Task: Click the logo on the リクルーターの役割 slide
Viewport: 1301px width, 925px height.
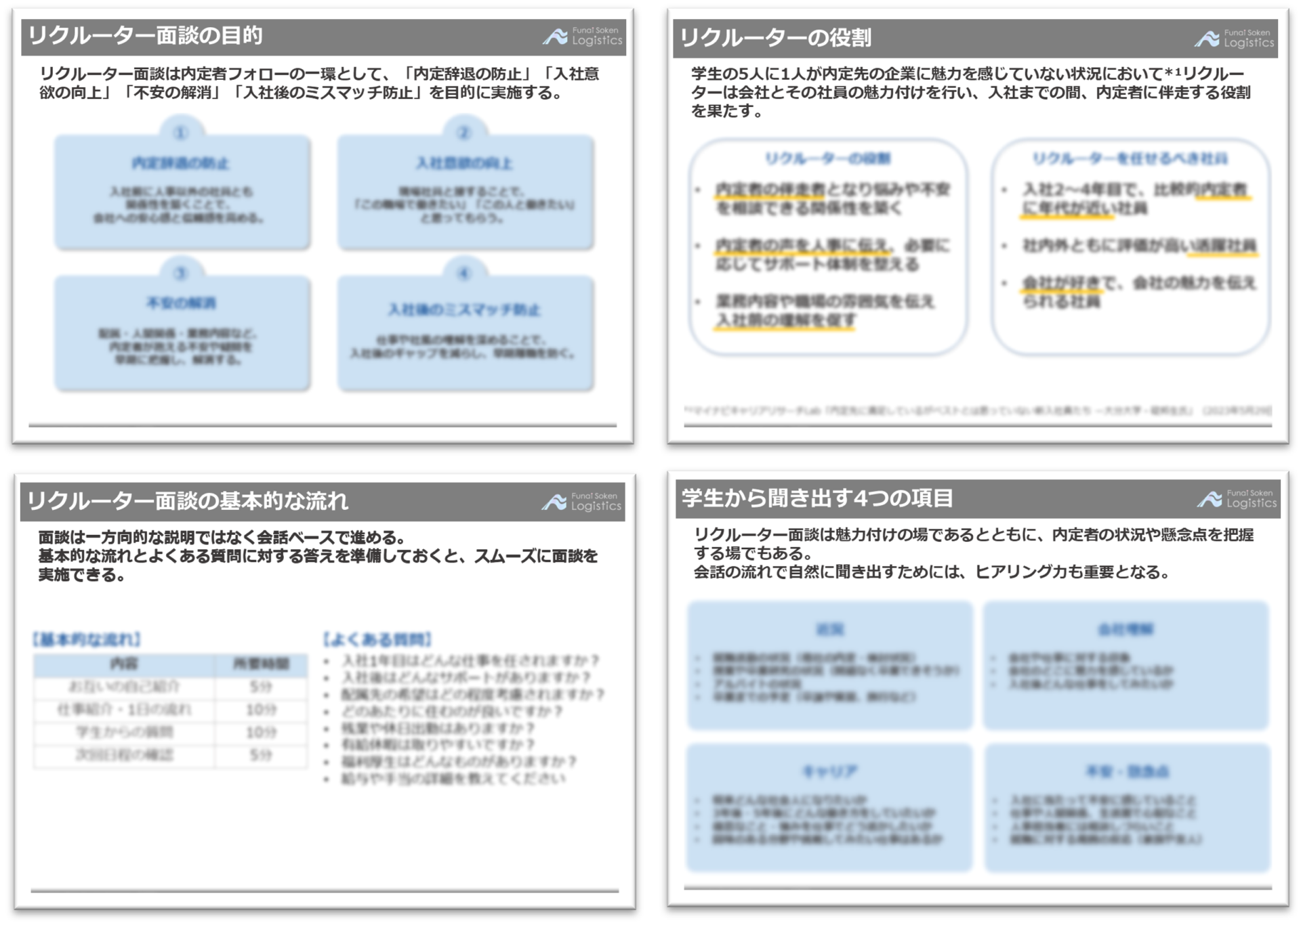Action: pyautogui.click(x=1234, y=38)
